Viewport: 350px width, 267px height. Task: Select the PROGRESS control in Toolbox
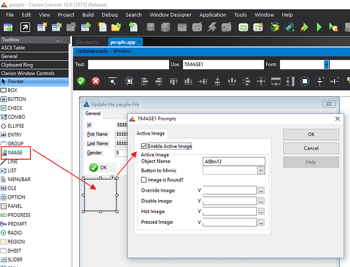15,215
